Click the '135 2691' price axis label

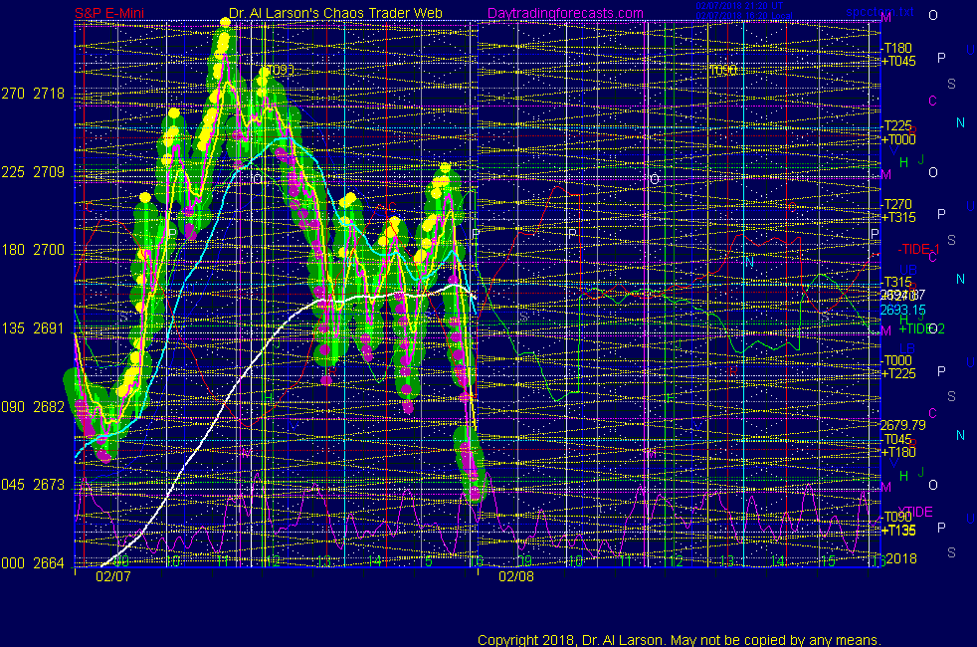pyautogui.click(x=33, y=328)
